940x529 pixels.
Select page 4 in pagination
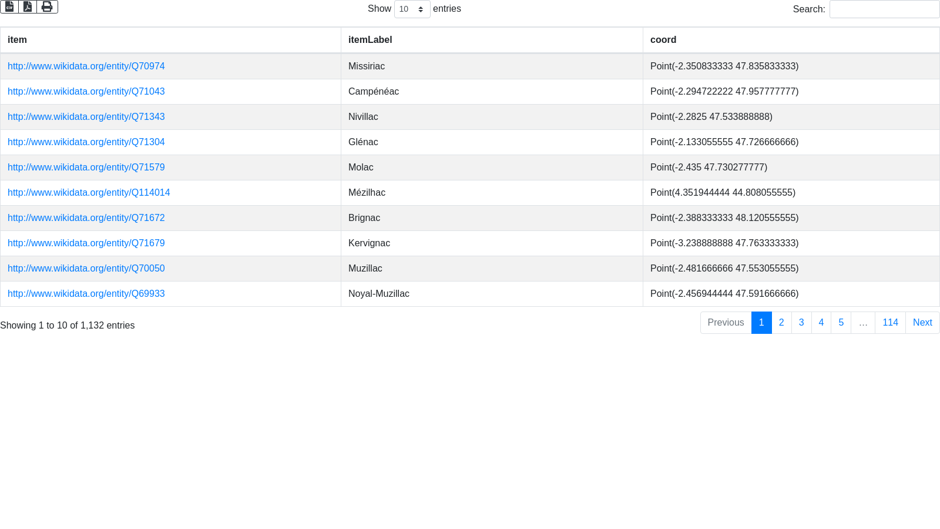click(x=821, y=323)
